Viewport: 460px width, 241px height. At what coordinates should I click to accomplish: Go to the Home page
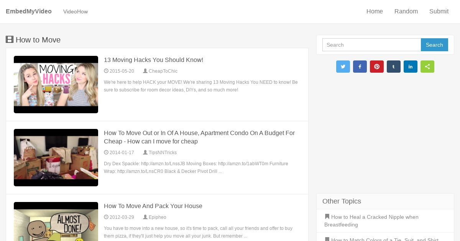(x=375, y=11)
